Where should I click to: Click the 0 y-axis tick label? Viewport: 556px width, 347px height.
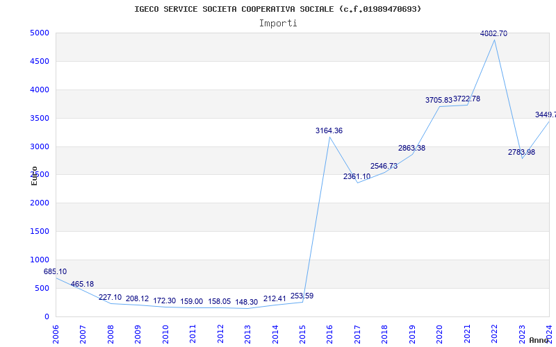coord(47,316)
